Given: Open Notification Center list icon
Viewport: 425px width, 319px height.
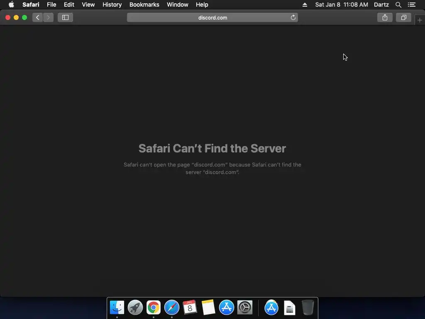Looking at the screenshot, I should point(411,5).
